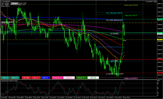The width and height of the screenshot is (163, 99).
Task: Click the Close All button
Action: point(5,78)
